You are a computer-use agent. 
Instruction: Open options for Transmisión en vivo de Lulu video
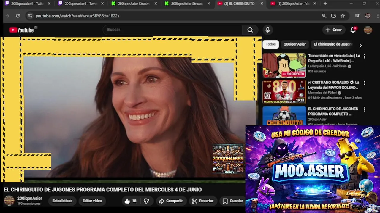point(364,56)
